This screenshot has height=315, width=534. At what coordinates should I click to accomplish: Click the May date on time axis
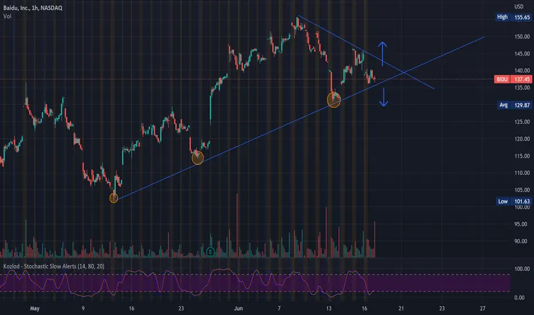coord(35,309)
